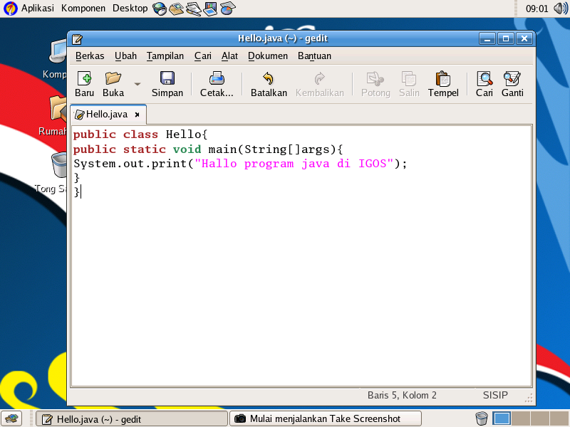This screenshot has height=427, width=570.
Task: Launch the web browser globe icon in panel
Action: click(x=160, y=9)
